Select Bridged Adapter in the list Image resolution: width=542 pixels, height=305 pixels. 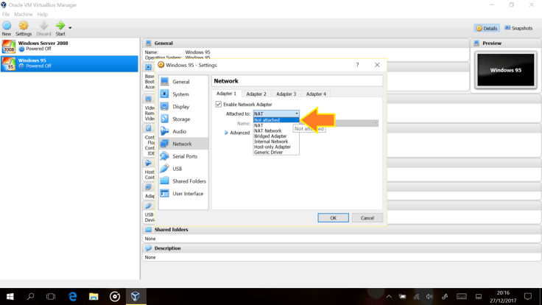click(270, 136)
